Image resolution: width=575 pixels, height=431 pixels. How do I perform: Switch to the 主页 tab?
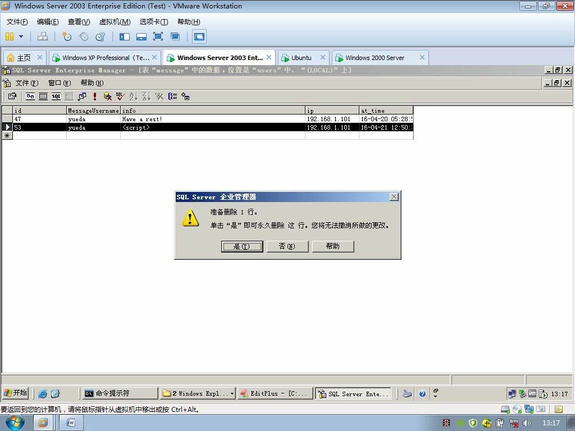pos(24,58)
